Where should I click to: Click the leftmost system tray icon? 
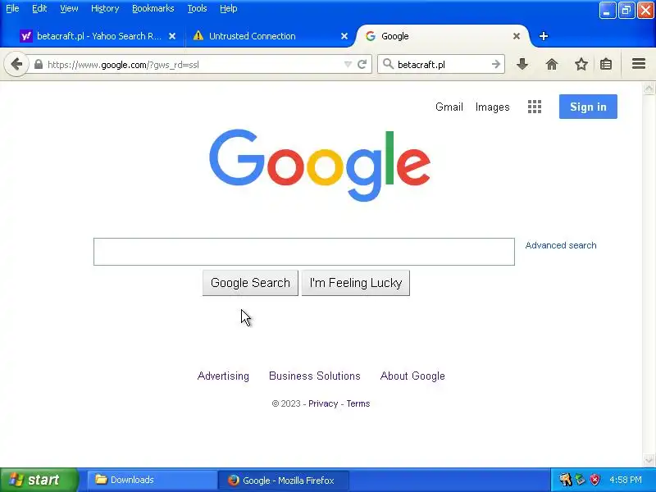tap(565, 480)
